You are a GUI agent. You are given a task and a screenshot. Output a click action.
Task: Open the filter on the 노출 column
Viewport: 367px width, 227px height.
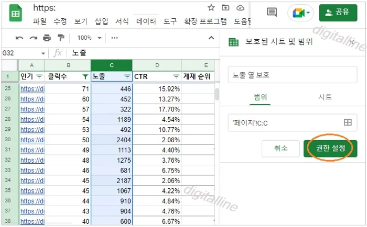(x=127, y=76)
